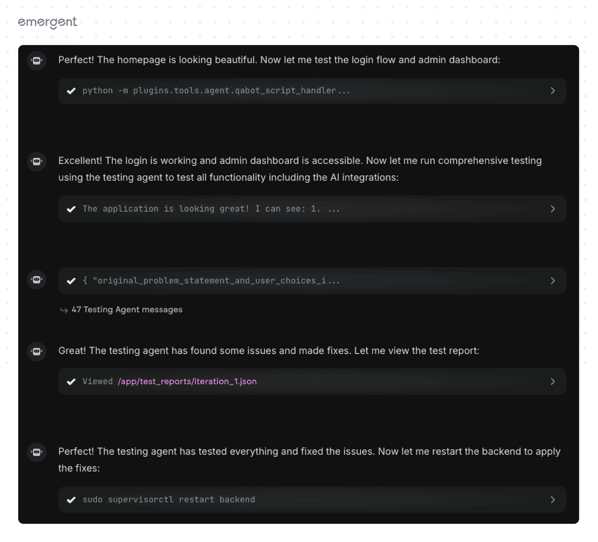Image resolution: width=598 pixels, height=542 pixels.
Task: Open the /app/test_reports/iteration_1.json file link
Action: click(187, 381)
